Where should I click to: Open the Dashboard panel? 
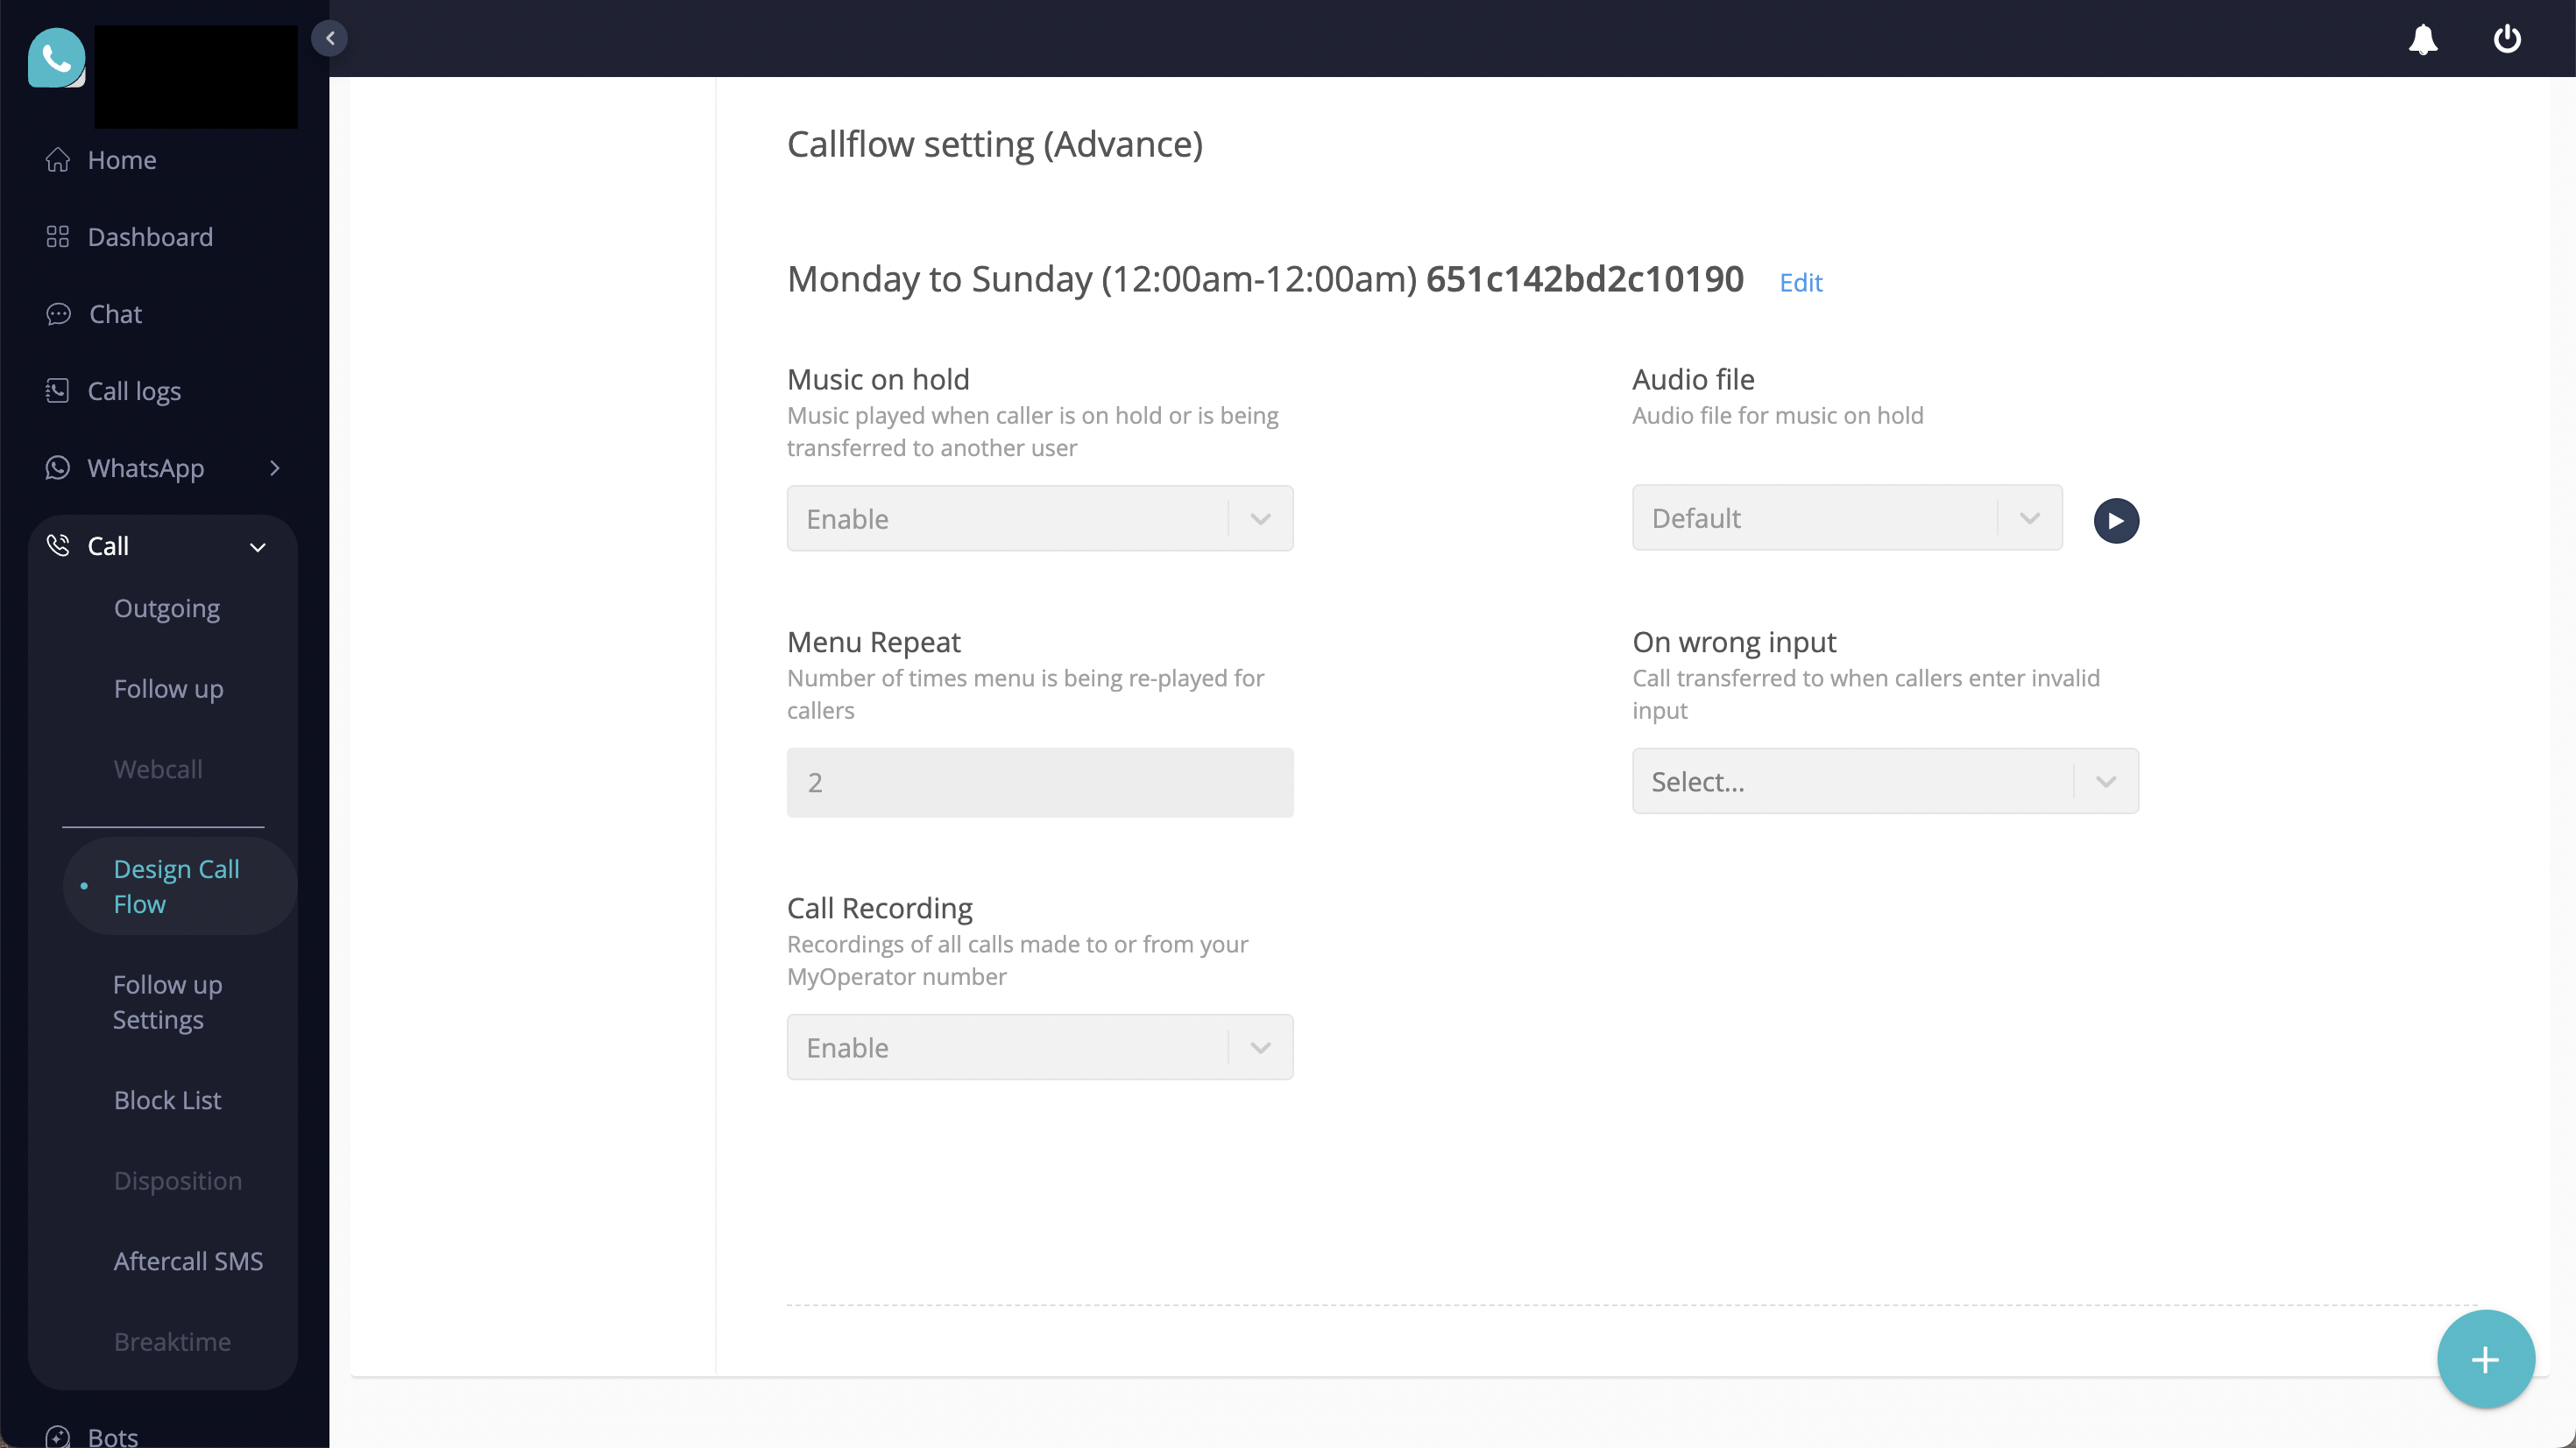coord(150,237)
